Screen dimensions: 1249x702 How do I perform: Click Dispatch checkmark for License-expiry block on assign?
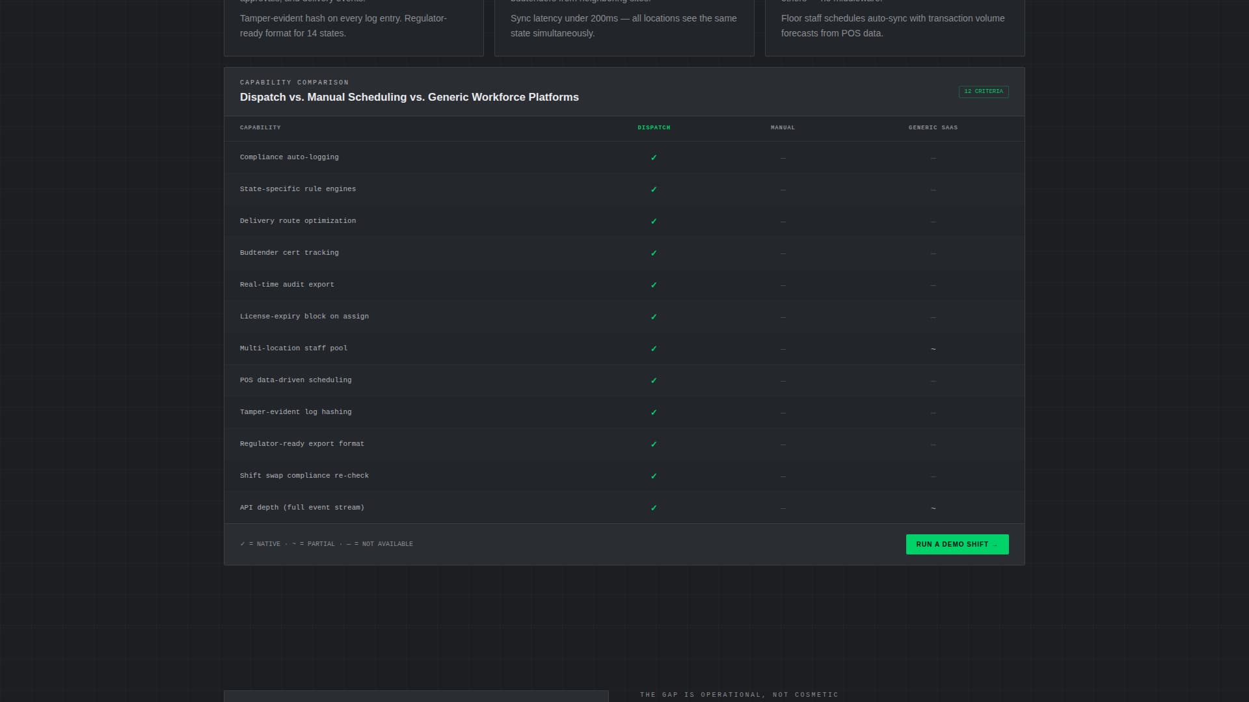click(654, 317)
